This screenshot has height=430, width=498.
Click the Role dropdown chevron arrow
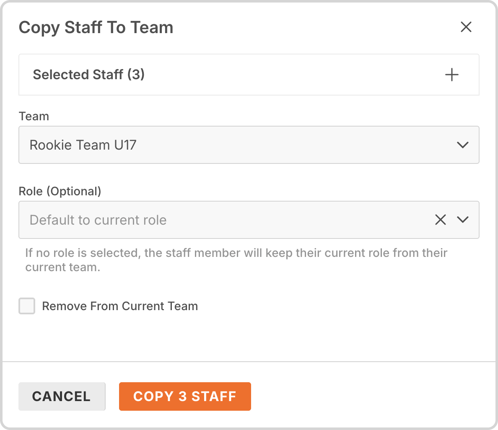pyautogui.click(x=462, y=220)
